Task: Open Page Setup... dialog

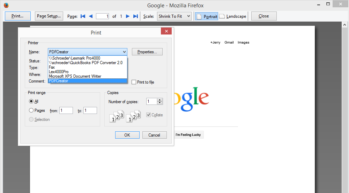Action: click(x=49, y=16)
